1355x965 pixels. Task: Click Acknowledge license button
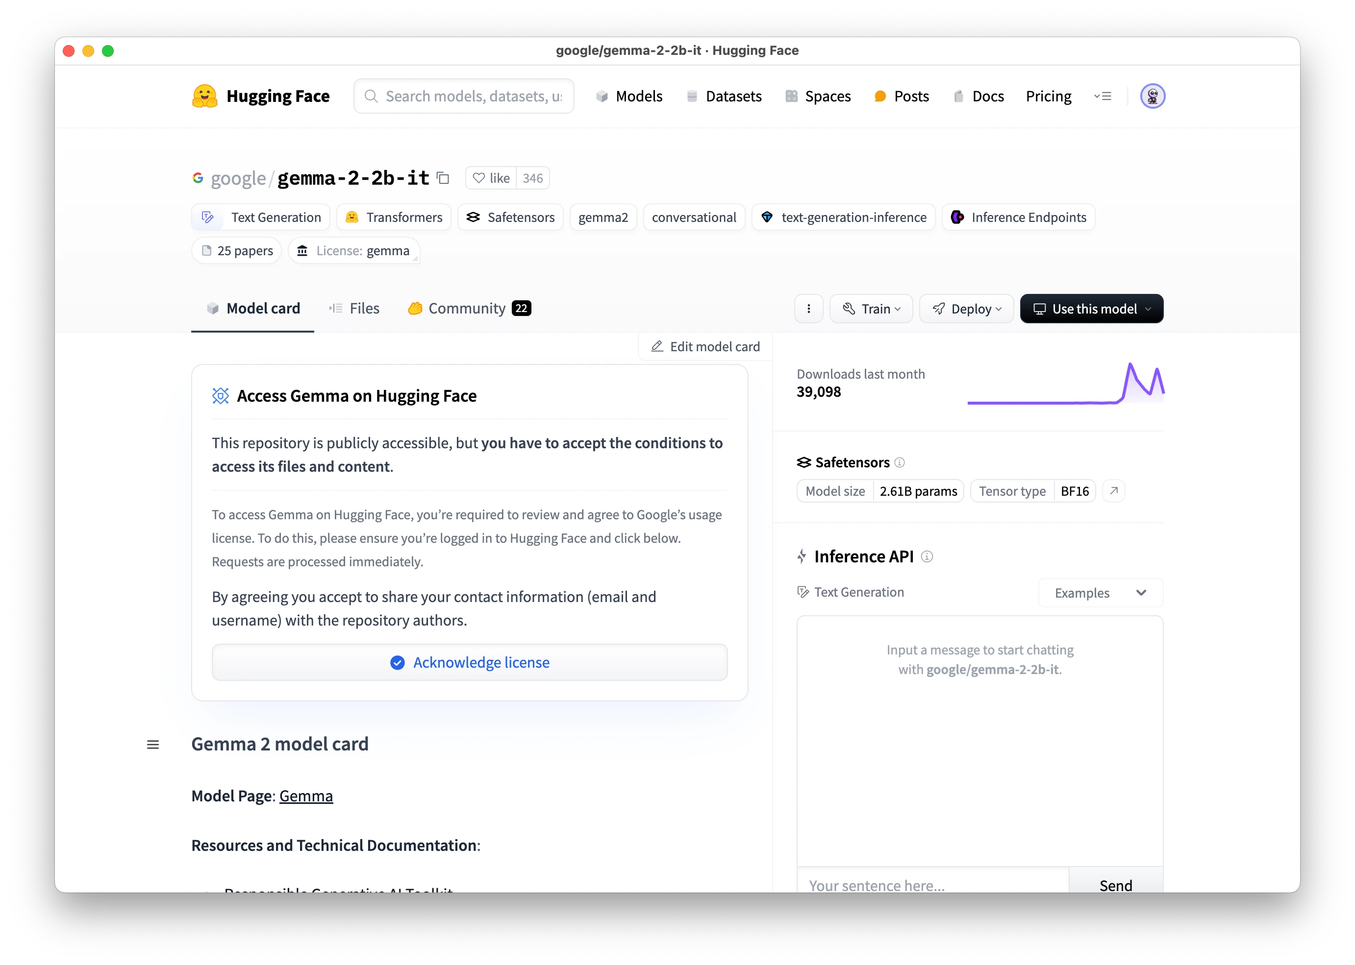tap(470, 663)
